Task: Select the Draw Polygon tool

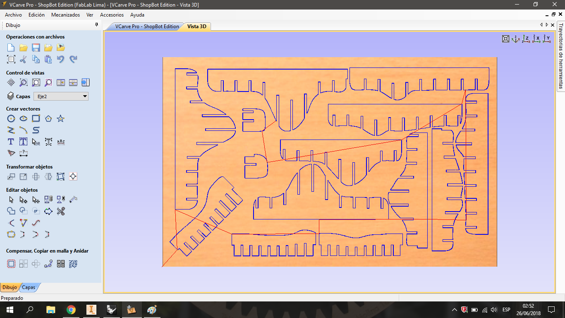Action: pos(48,118)
